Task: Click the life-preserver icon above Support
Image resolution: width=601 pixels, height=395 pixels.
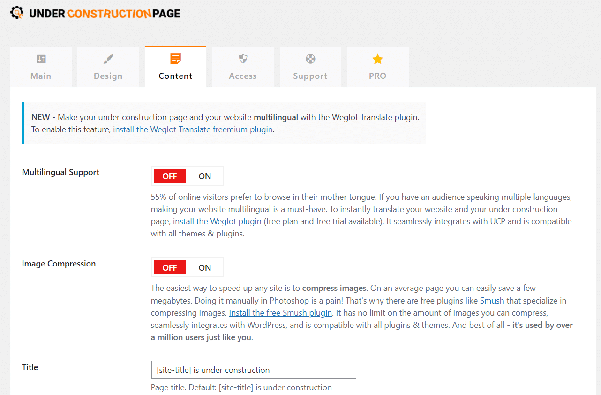Action: point(310,59)
